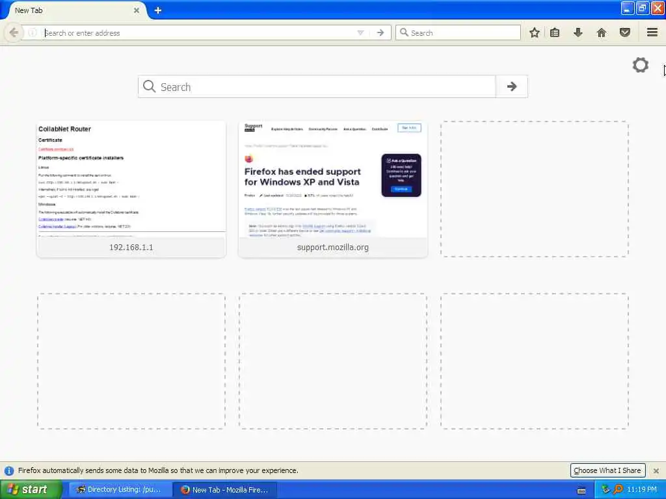Image resolution: width=666 pixels, height=499 pixels.
Task: Open the hamburger menu
Action: click(x=652, y=32)
